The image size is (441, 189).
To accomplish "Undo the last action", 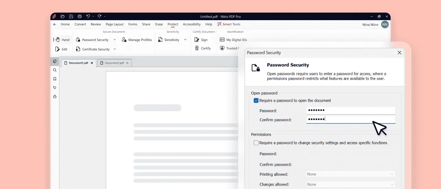I will [88, 16].
